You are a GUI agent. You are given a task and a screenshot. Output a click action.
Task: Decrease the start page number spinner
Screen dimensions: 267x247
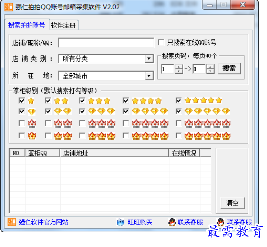point(179,71)
